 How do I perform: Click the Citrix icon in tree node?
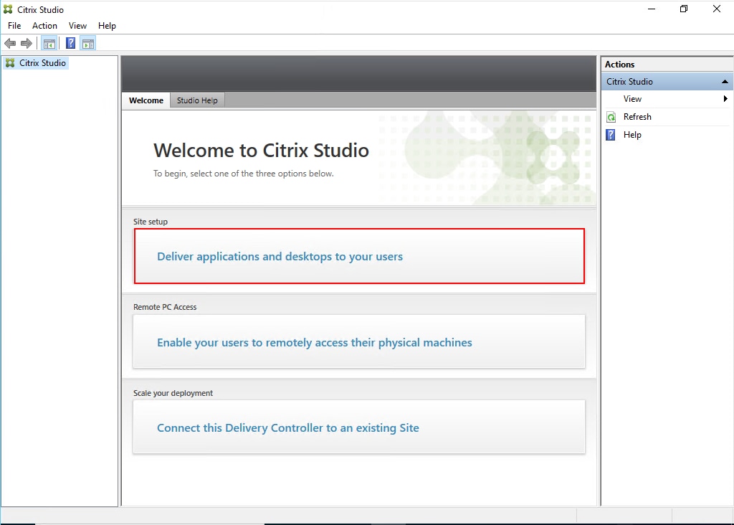click(x=10, y=63)
